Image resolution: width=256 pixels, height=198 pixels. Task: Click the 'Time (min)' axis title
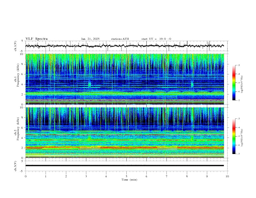click(129, 180)
